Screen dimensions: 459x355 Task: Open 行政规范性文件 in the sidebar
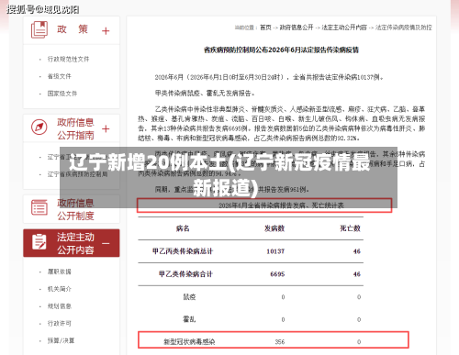(68, 59)
